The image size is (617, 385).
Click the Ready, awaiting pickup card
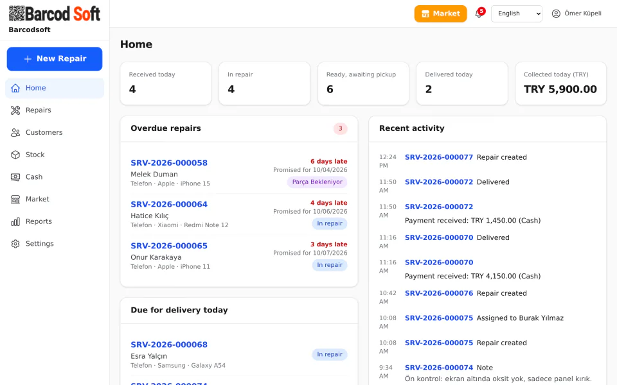point(362,83)
